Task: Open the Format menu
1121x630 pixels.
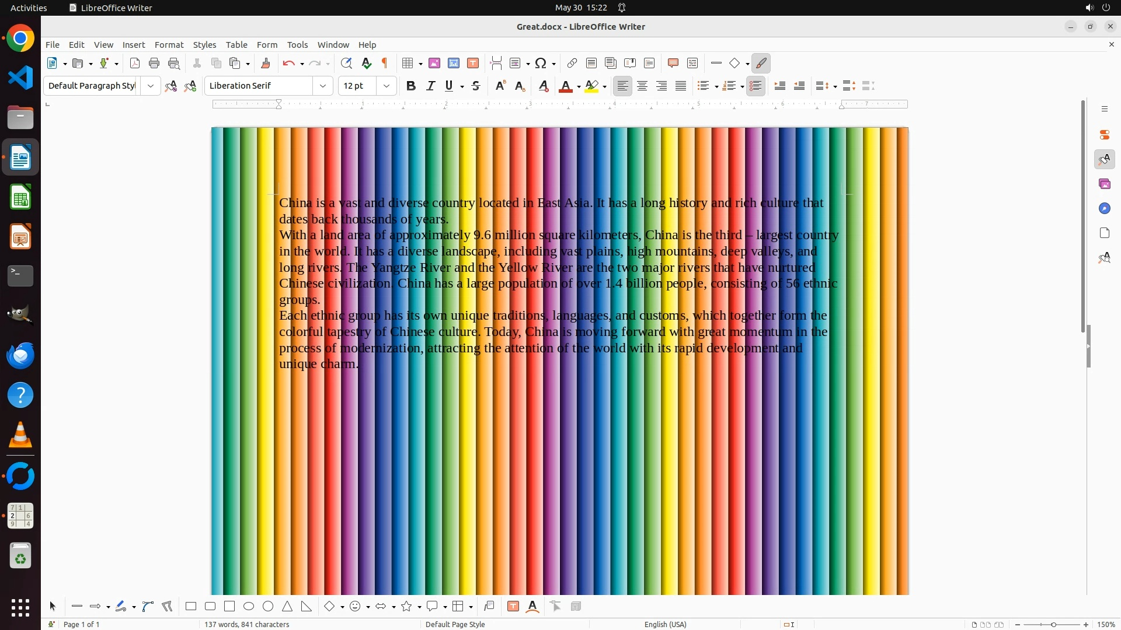Action: pyautogui.click(x=169, y=45)
